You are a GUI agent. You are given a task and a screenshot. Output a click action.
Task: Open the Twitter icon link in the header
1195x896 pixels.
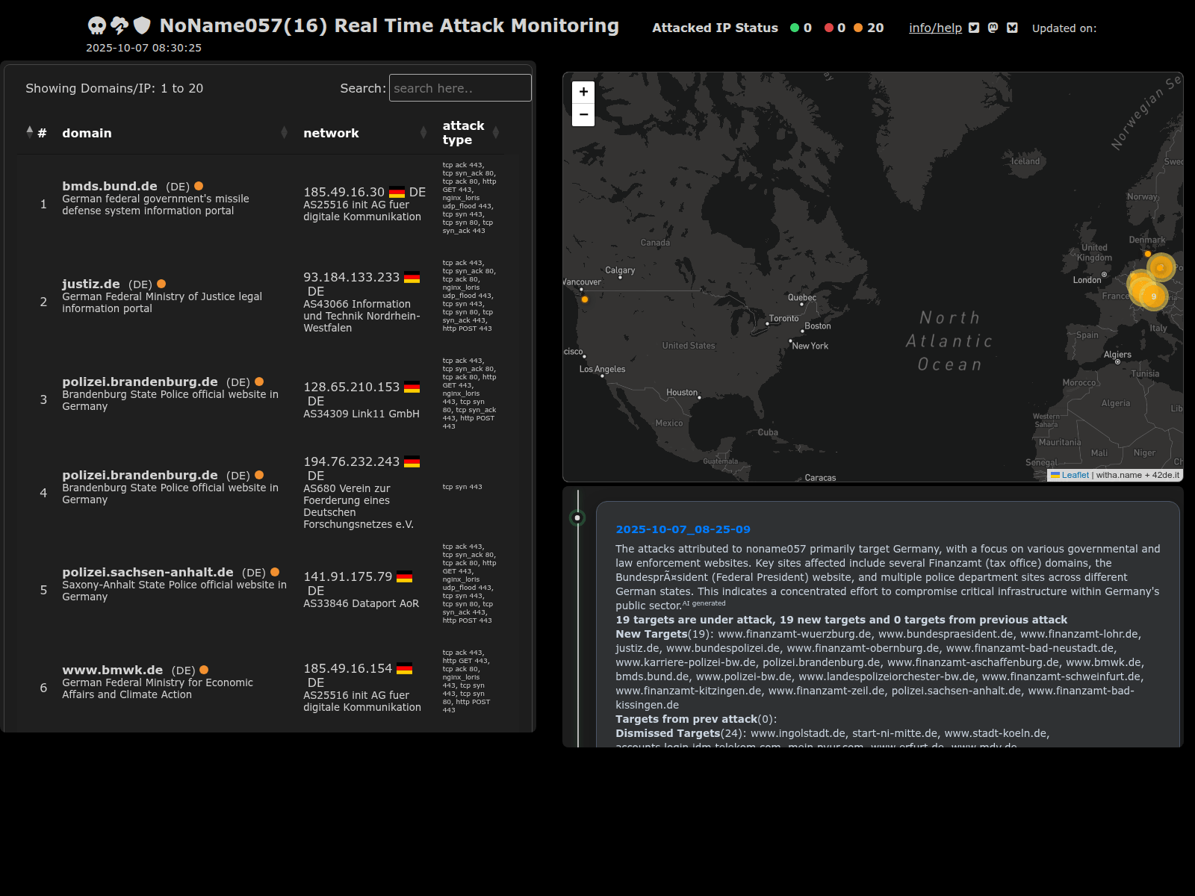[974, 28]
